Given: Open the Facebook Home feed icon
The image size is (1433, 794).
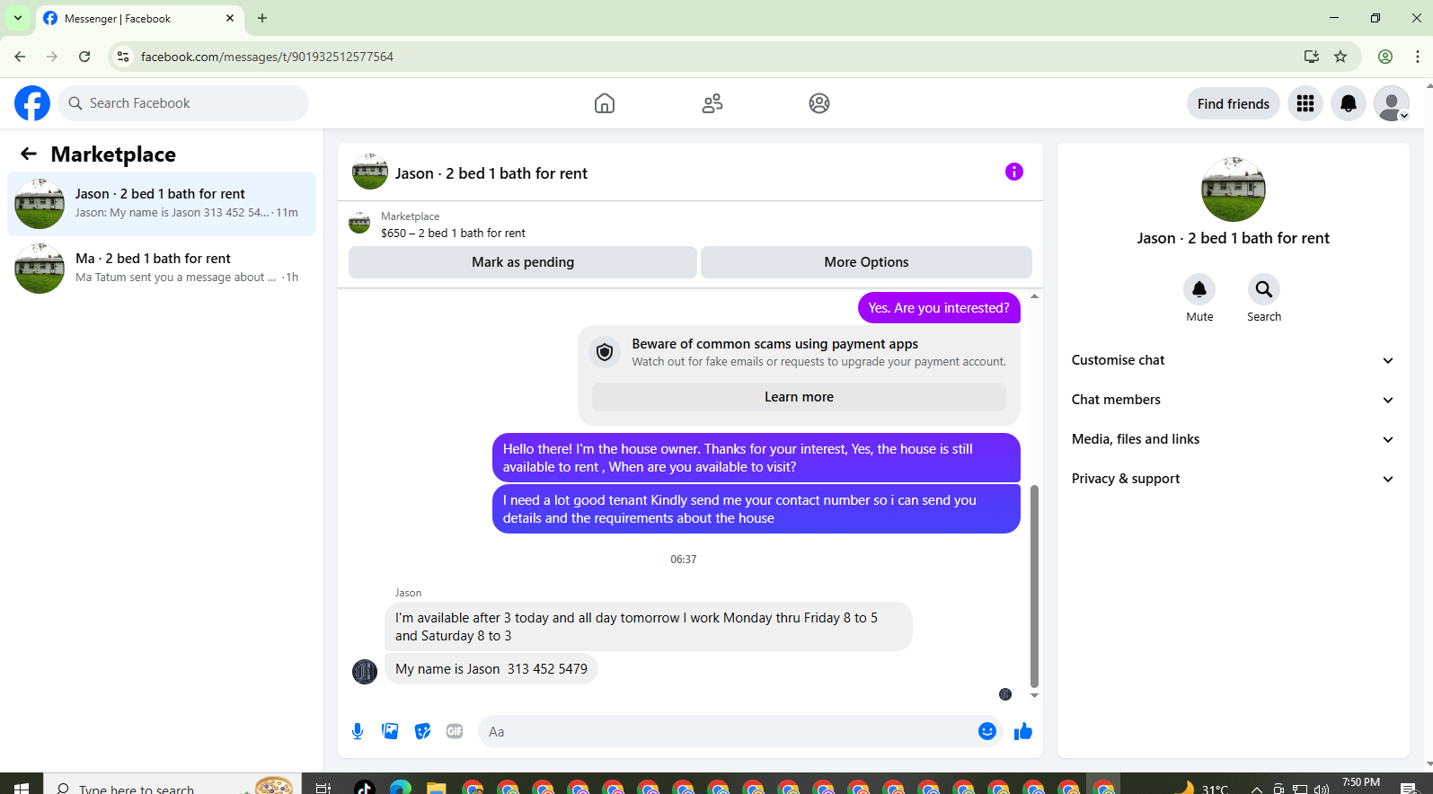Looking at the screenshot, I should (x=605, y=103).
